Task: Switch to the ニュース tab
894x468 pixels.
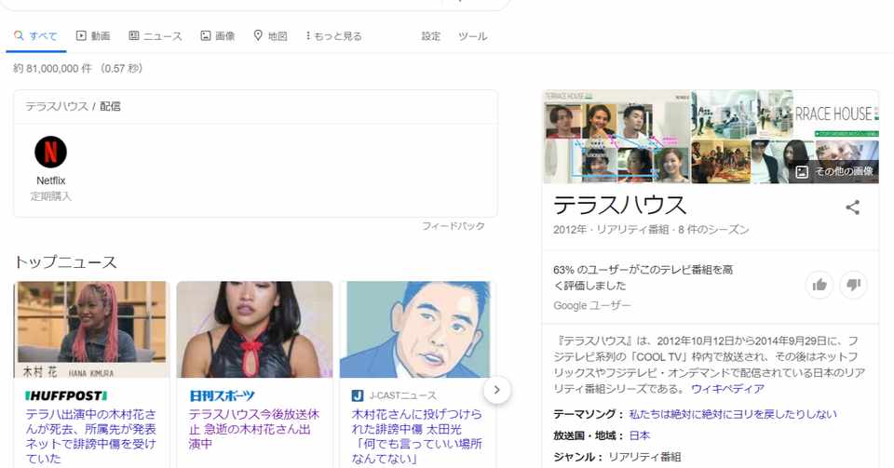Action: click(x=156, y=36)
